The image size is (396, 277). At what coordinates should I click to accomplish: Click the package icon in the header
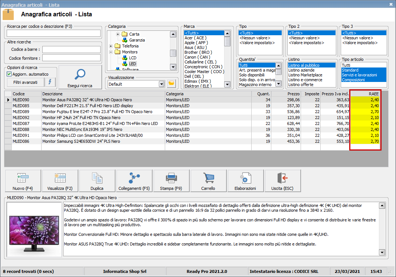click(x=8, y=14)
